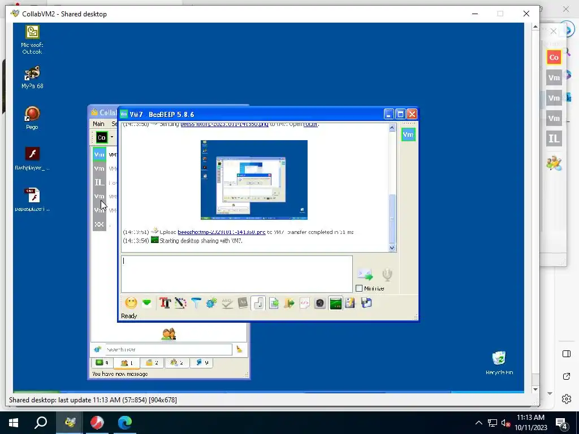The image size is (579, 434).
Task: Expand the dropdown arrow next to Co avatar
Action: coord(112,137)
